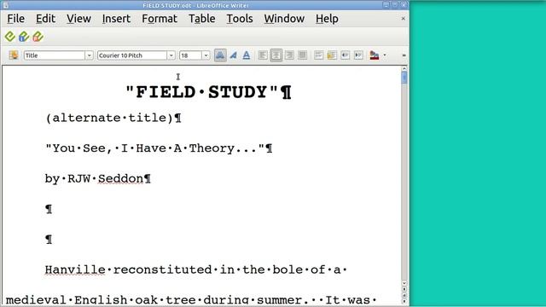The width and height of the screenshot is (546, 307).
Task: Open font name dropdown arrow
Action: point(171,55)
